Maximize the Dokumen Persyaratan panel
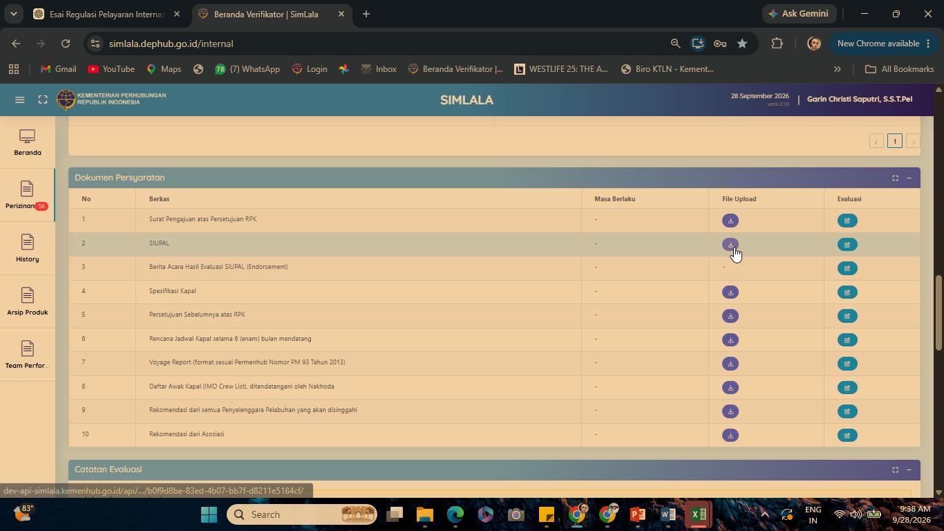944x531 pixels. (x=895, y=178)
